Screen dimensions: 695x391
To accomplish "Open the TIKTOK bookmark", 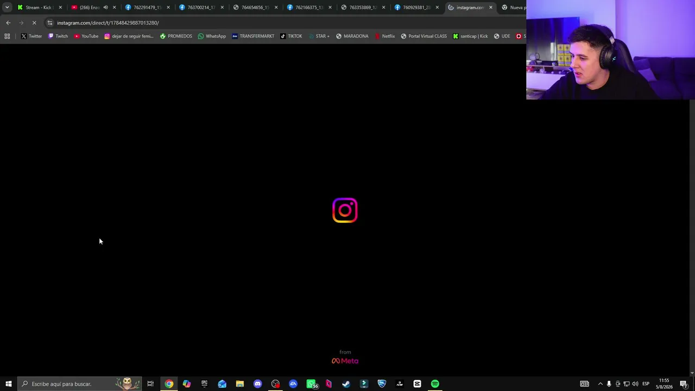I will [291, 36].
